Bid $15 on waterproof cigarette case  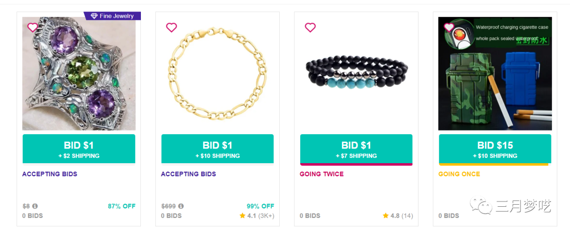(x=495, y=149)
